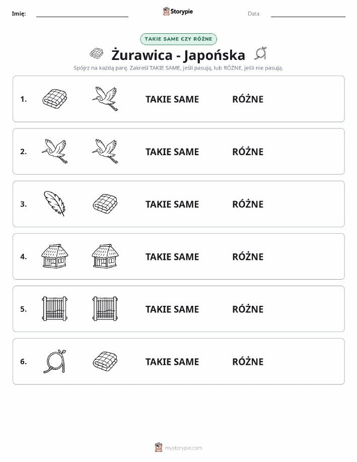Viewport: 357px width, 462px height.
Task: Click the flying crane icon in row 1
Action: 105,99
